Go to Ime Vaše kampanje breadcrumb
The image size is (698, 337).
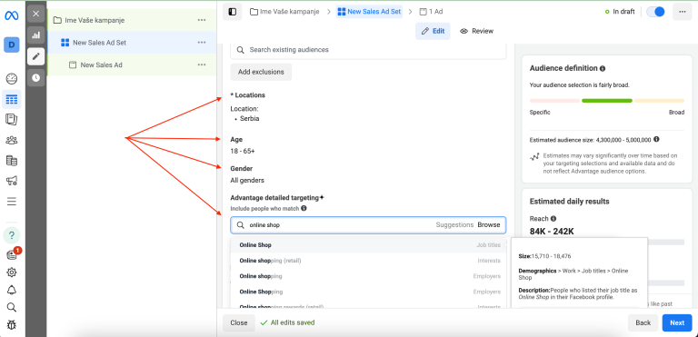284,12
